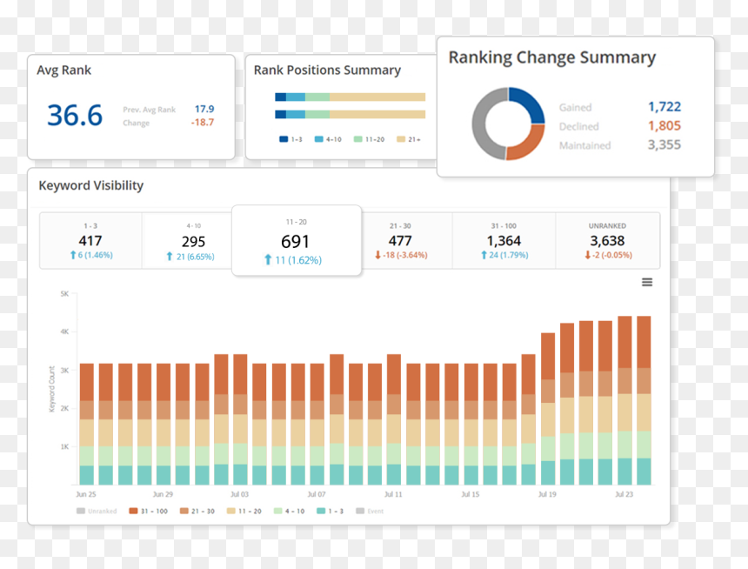Click the 11-20 legend swatch in Rank Positions Summary

point(357,139)
